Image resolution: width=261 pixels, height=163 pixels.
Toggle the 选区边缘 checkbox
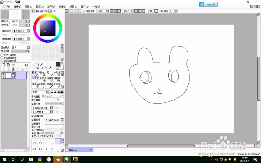pyautogui.click(x=84, y=11)
